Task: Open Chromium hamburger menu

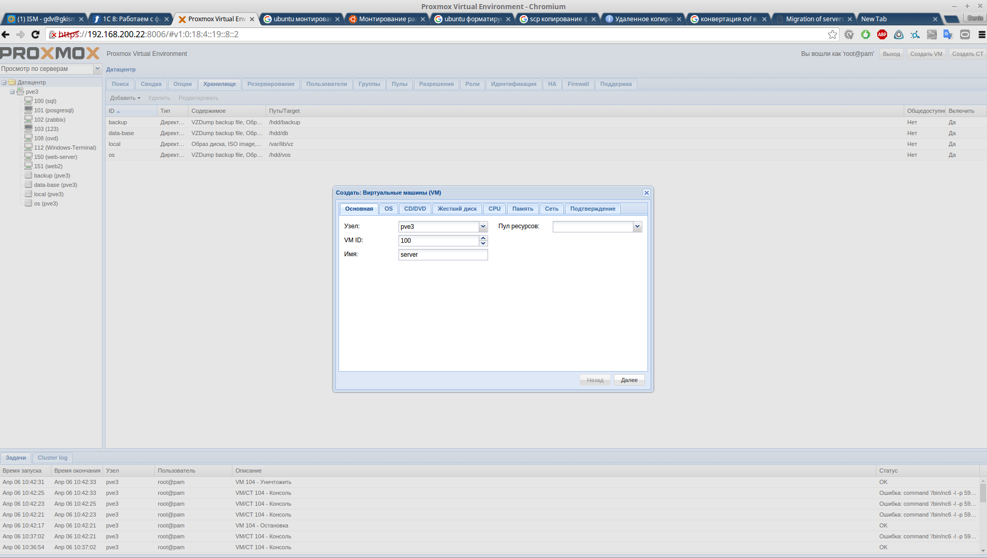Action: (981, 35)
